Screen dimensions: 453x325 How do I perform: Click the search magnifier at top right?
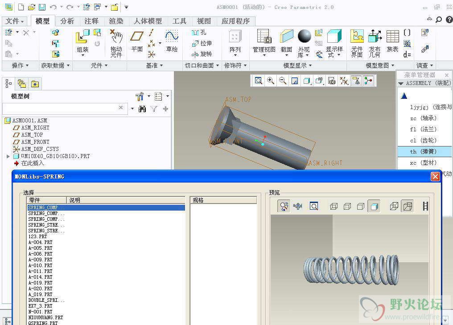point(439,20)
